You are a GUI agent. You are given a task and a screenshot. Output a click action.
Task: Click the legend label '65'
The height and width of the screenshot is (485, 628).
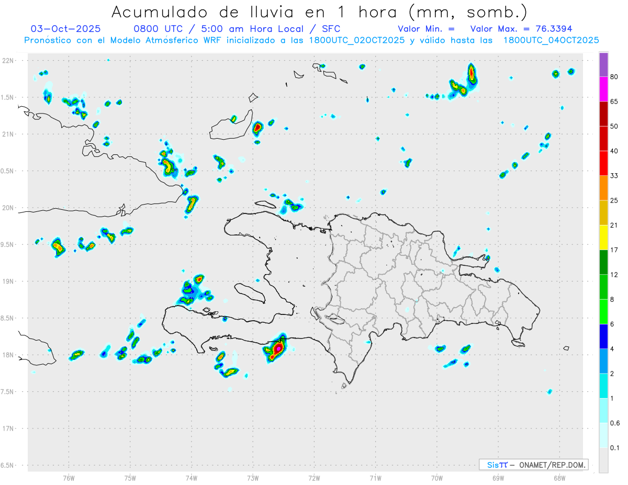coord(614,101)
